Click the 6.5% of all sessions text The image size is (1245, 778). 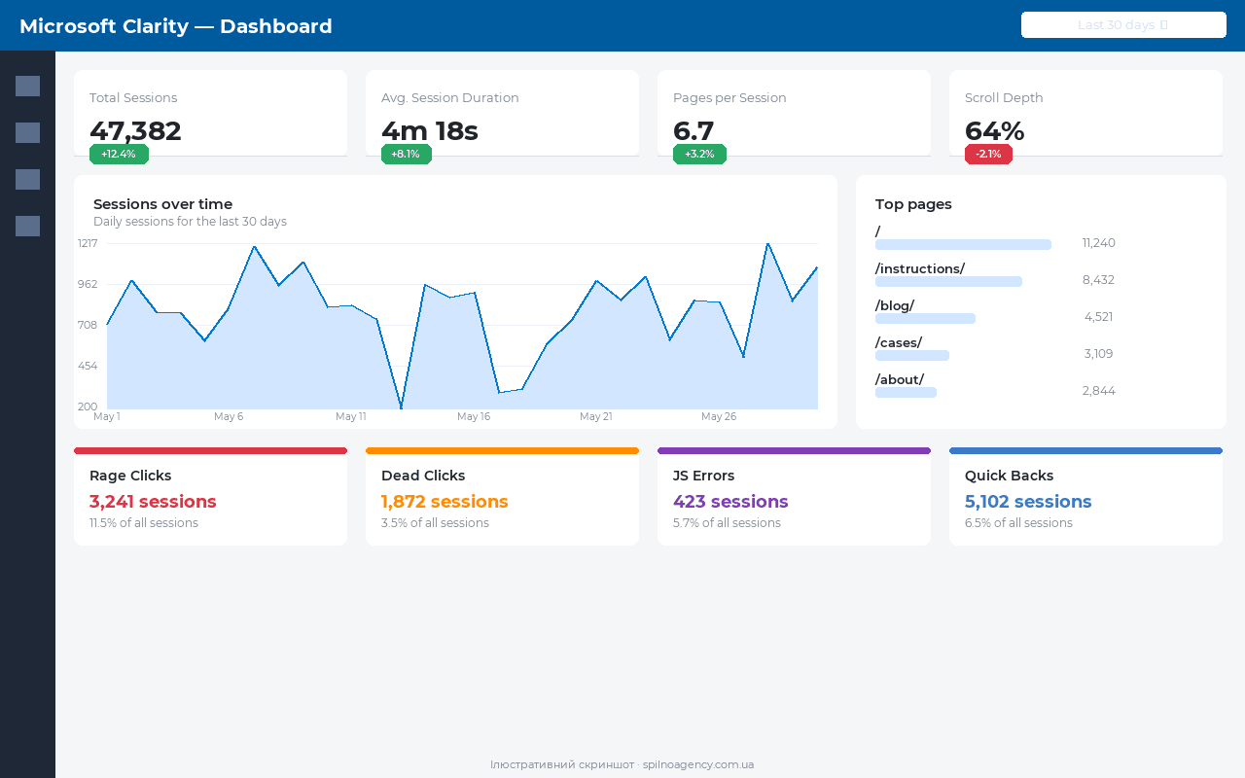click(x=1018, y=523)
